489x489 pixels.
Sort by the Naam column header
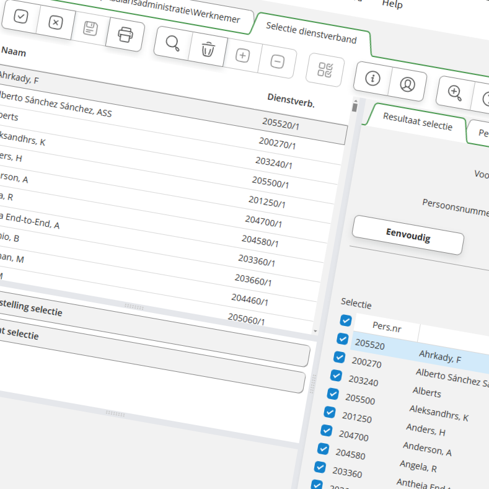(x=14, y=51)
